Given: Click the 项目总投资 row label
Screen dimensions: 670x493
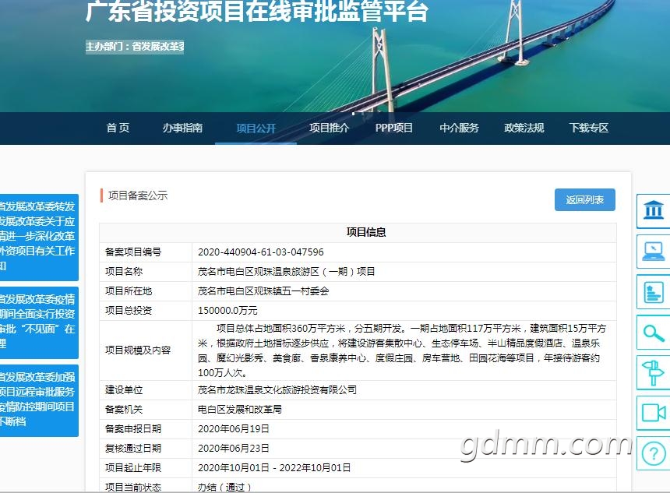Looking at the screenshot, I should click(x=129, y=311).
